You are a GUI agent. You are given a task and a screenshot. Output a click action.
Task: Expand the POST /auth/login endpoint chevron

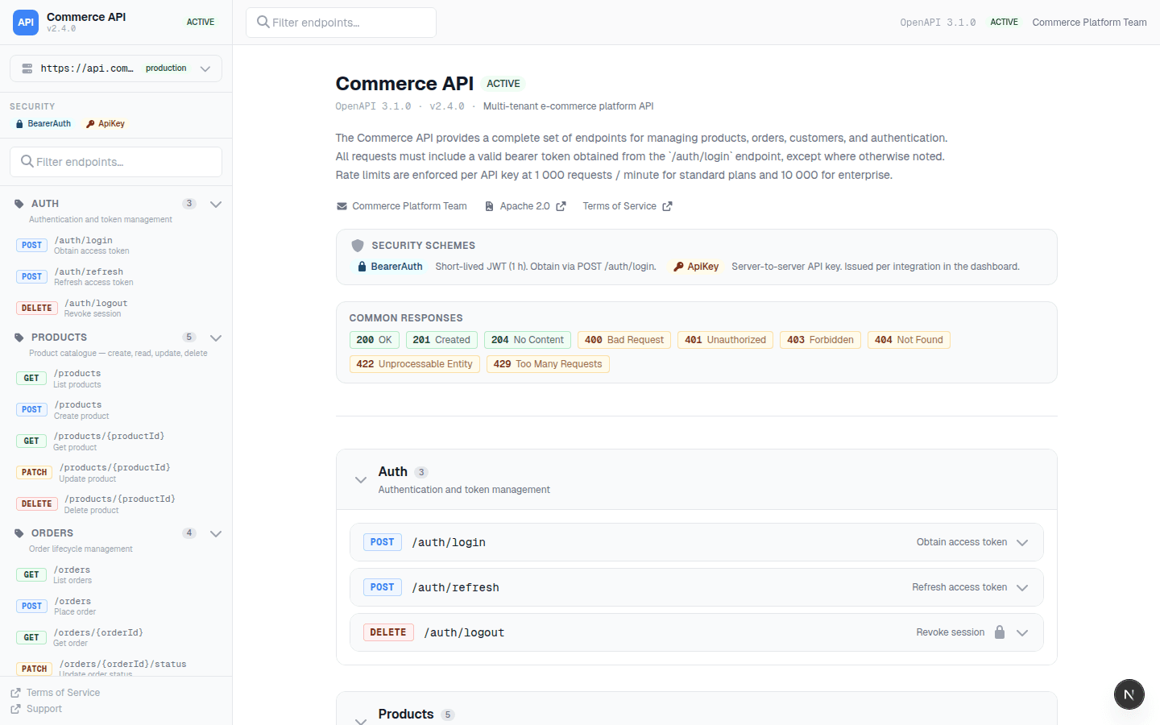point(1022,543)
